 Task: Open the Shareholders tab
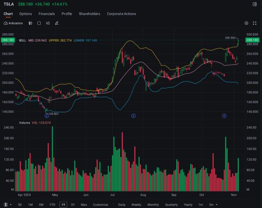click(x=89, y=14)
